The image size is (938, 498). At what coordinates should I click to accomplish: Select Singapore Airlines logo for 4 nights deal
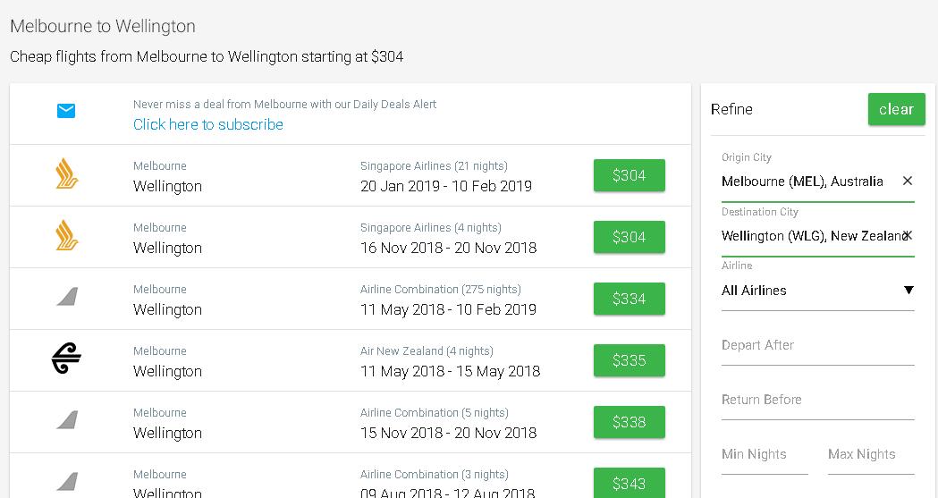click(66, 235)
